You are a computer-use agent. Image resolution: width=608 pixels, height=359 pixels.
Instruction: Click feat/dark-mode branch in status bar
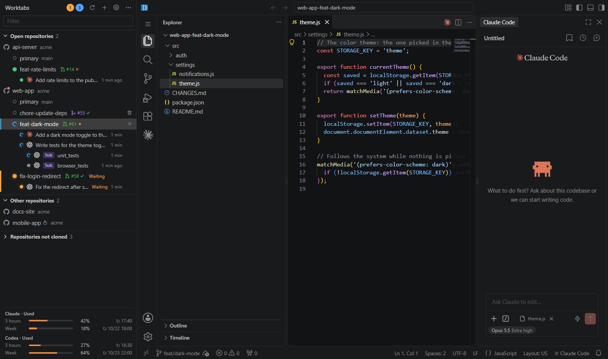pos(178,353)
